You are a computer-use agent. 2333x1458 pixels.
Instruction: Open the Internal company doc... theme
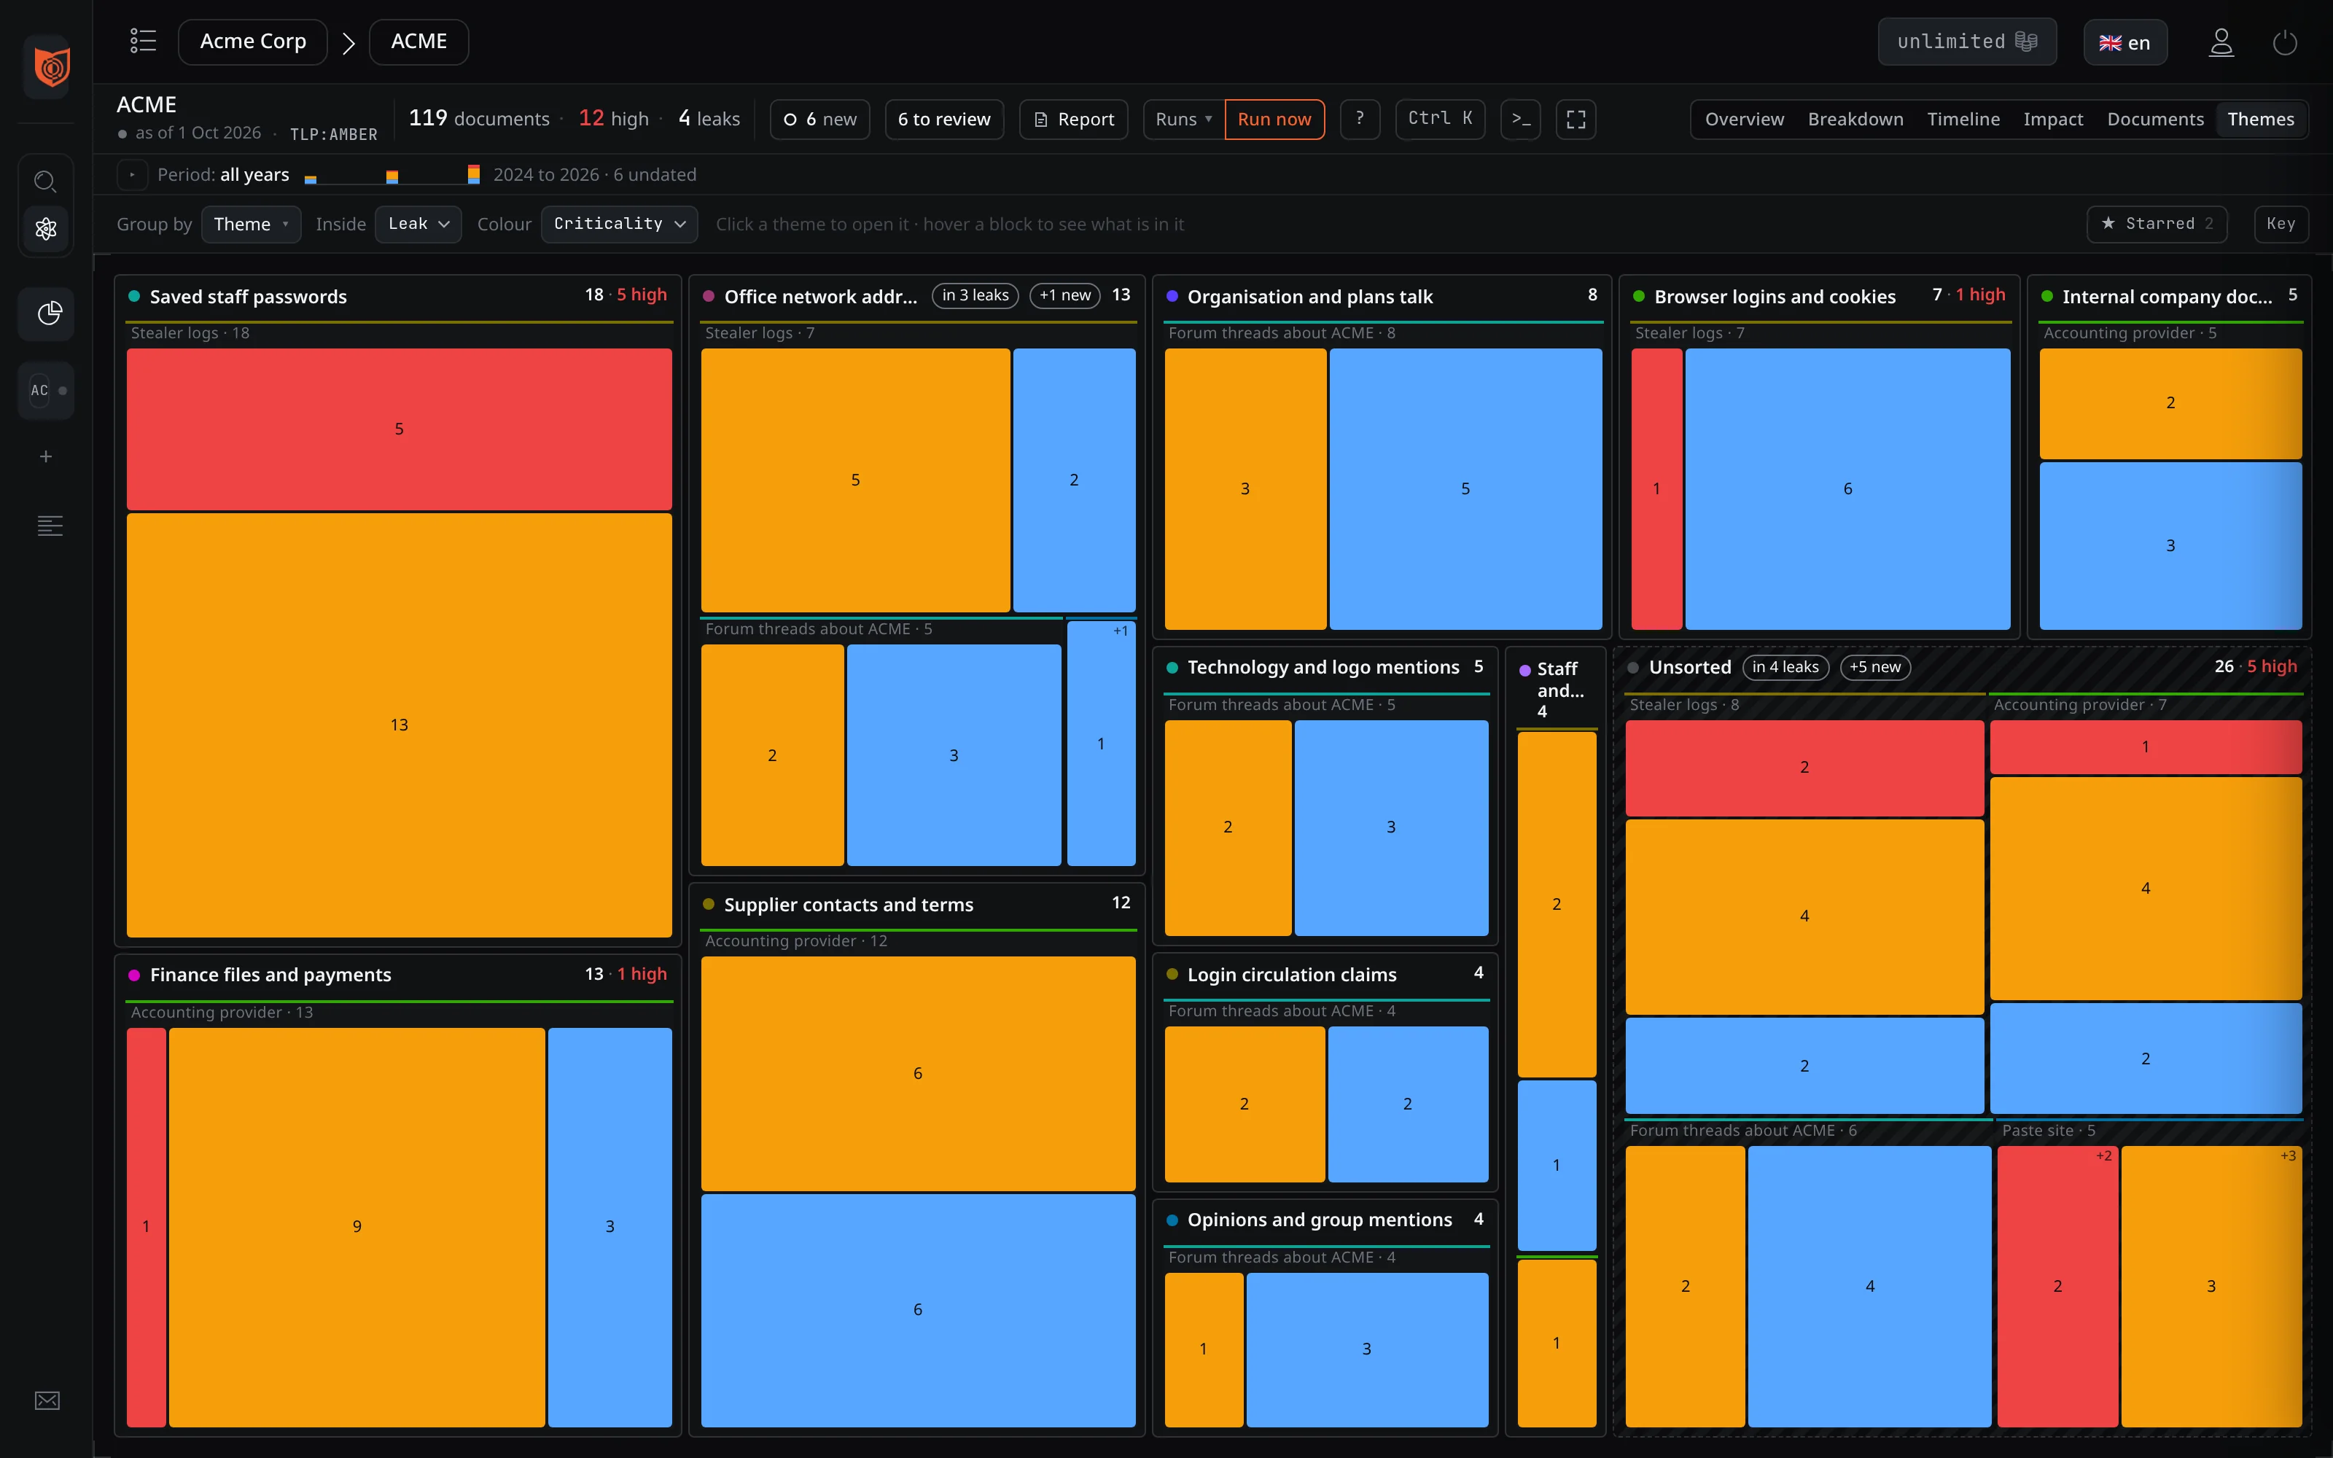coord(2166,296)
